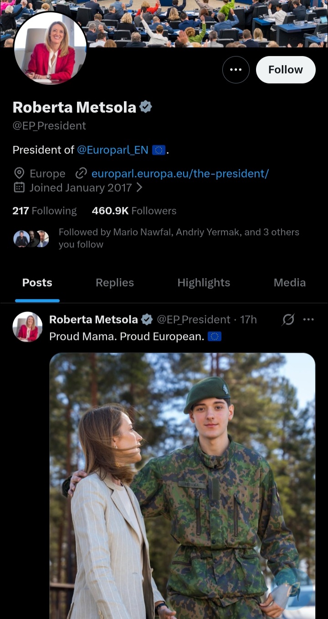328x619 pixels.
Task: Tap the parliament header banner image
Action: point(205,23)
